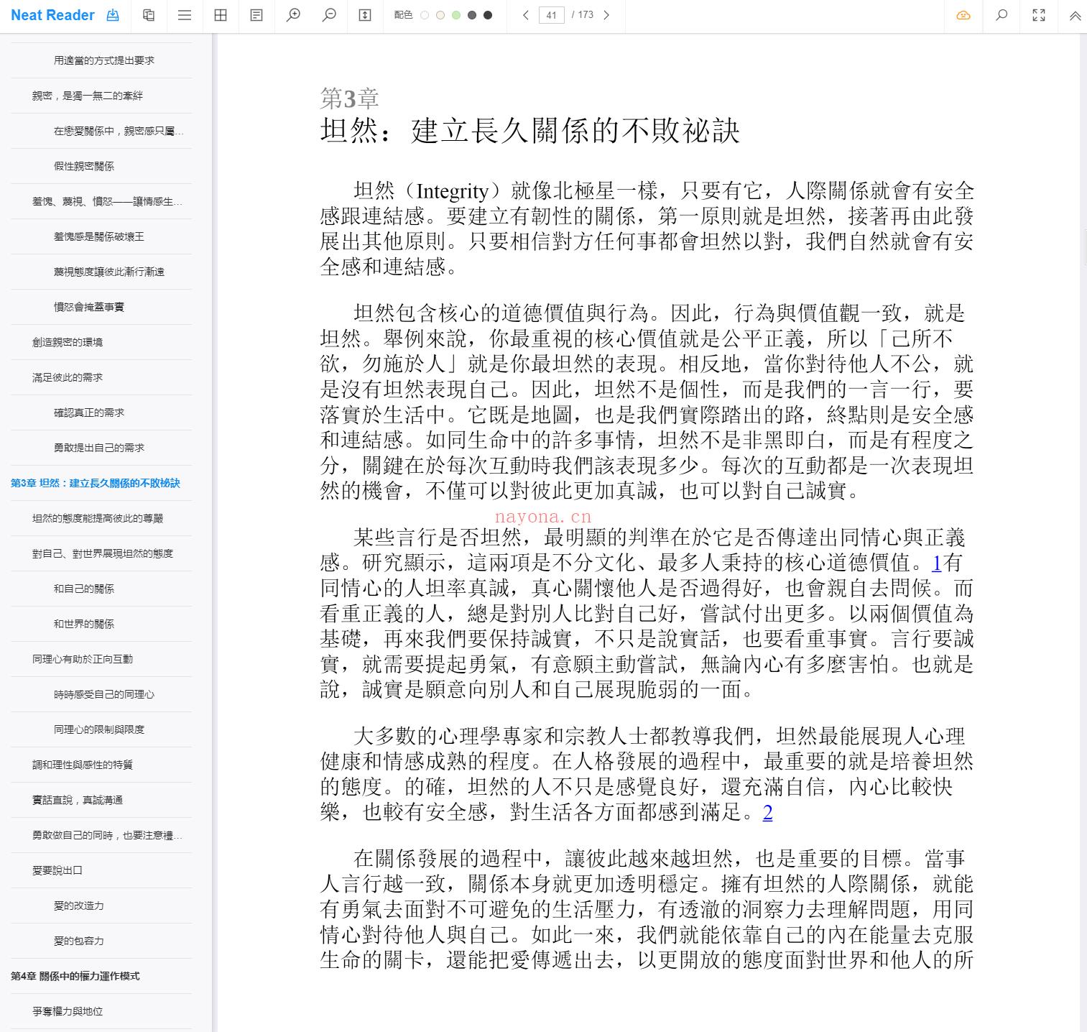This screenshot has height=1032, width=1087.
Task: Click the fit-height vertical arrows icon
Action: click(x=365, y=15)
